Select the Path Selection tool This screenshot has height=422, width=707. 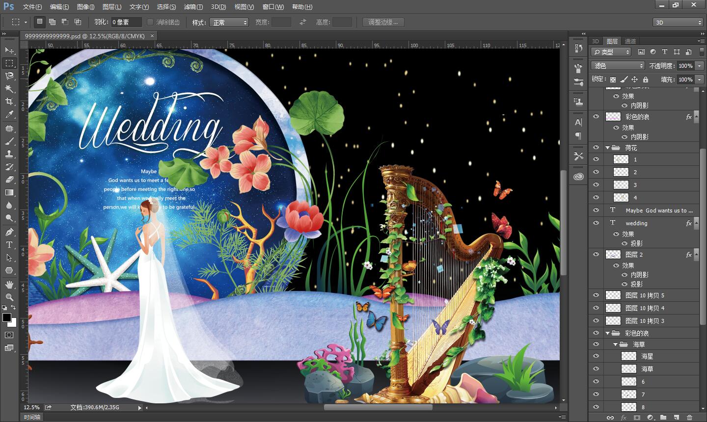click(x=9, y=258)
